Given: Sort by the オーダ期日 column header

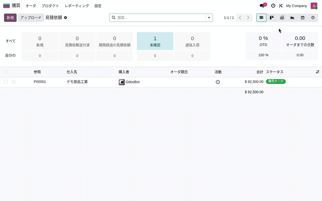Looking at the screenshot, I should click(179, 72).
